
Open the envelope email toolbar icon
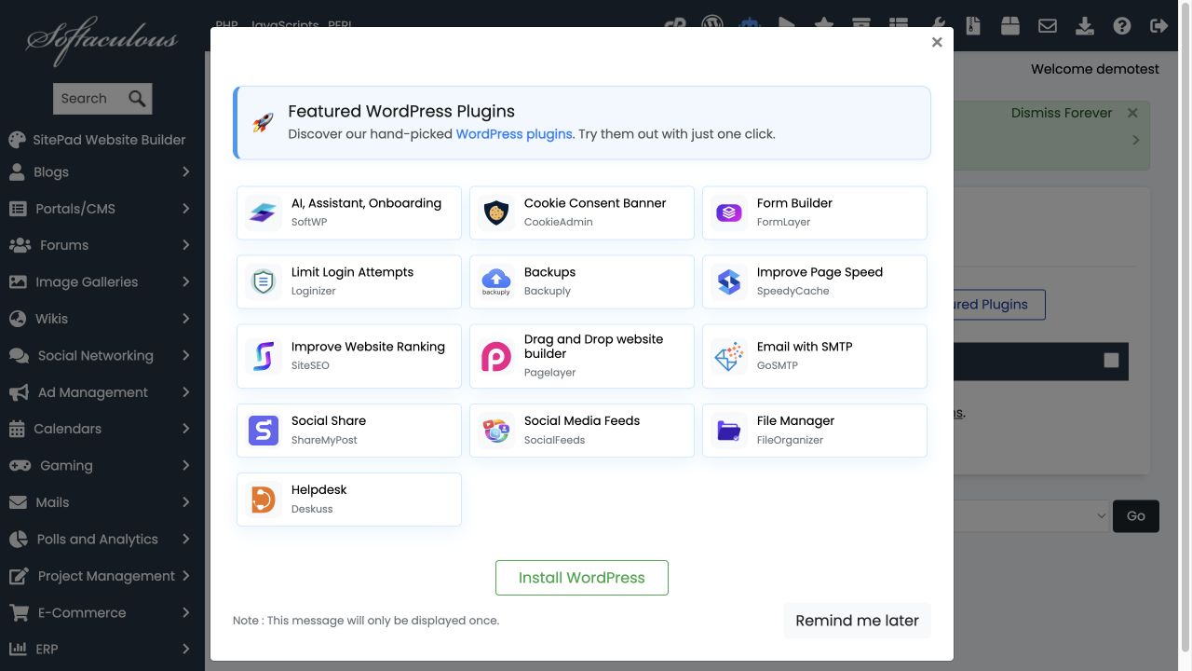pos(1048,26)
